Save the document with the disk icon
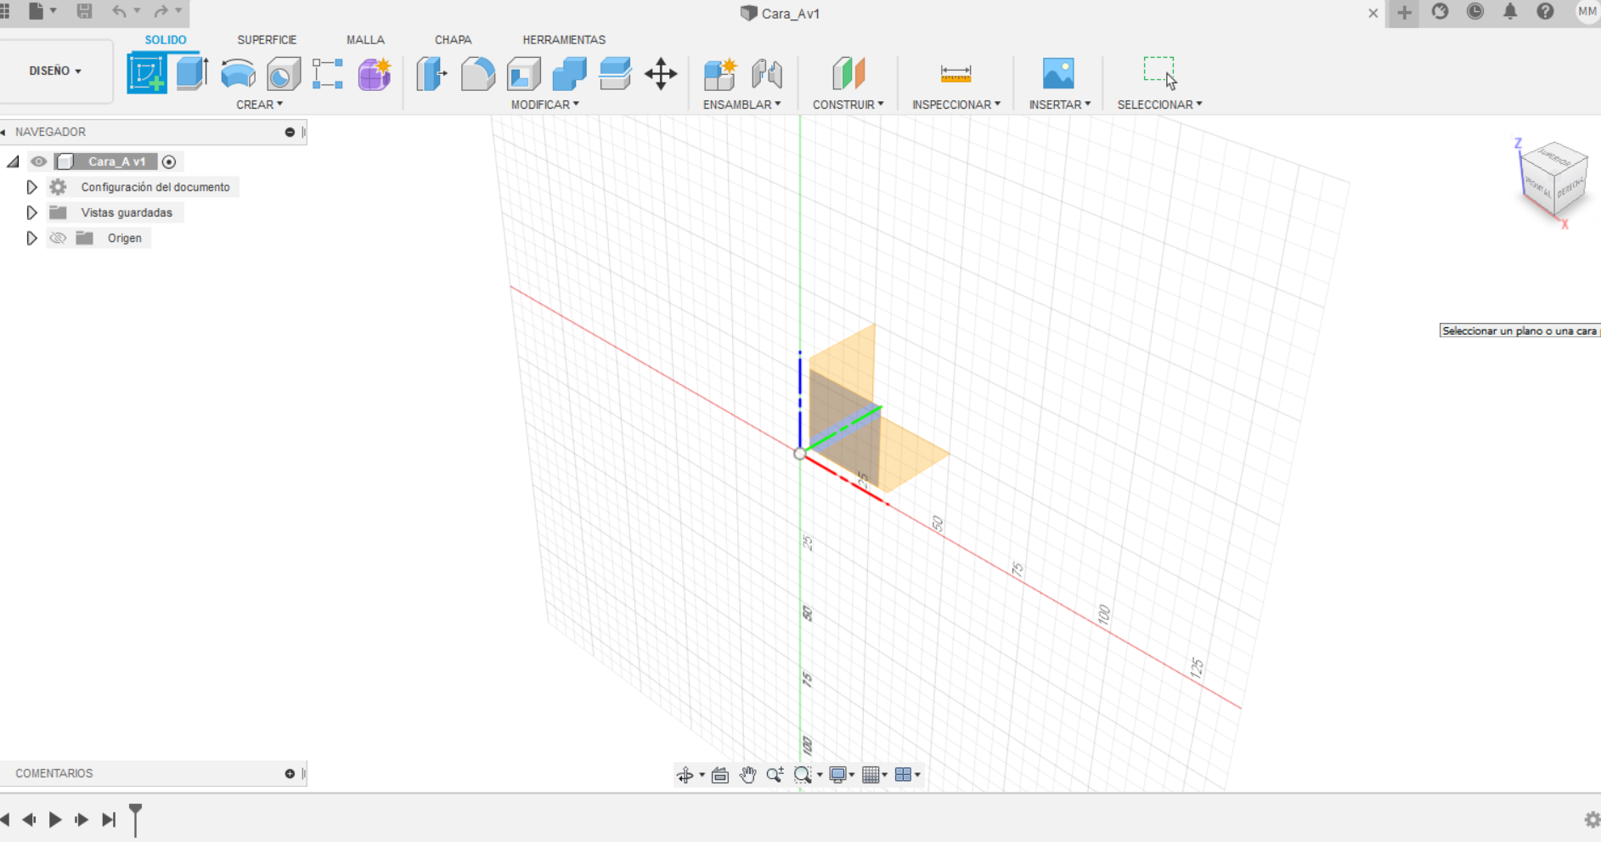The image size is (1601, 842). click(84, 11)
